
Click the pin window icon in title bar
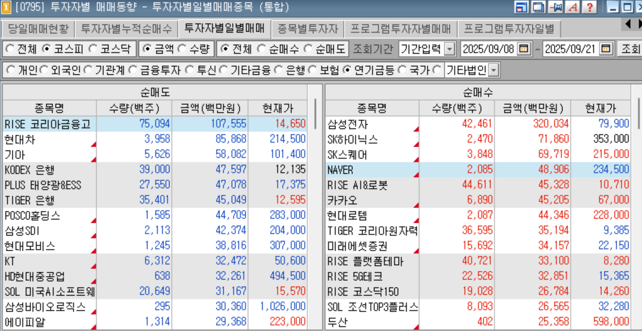[x=556, y=7]
